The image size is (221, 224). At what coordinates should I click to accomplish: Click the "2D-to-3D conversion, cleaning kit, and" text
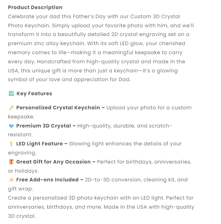tap(136, 180)
